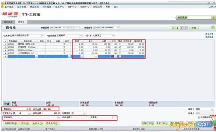
Task: Go to the next record navigation arrow
Action: point(182,28)
